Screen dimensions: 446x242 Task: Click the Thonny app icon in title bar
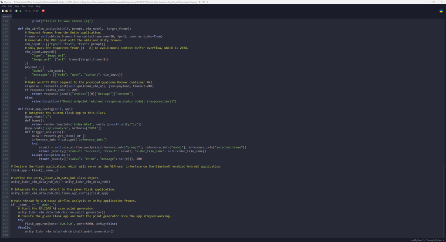(x=2, y=2)
